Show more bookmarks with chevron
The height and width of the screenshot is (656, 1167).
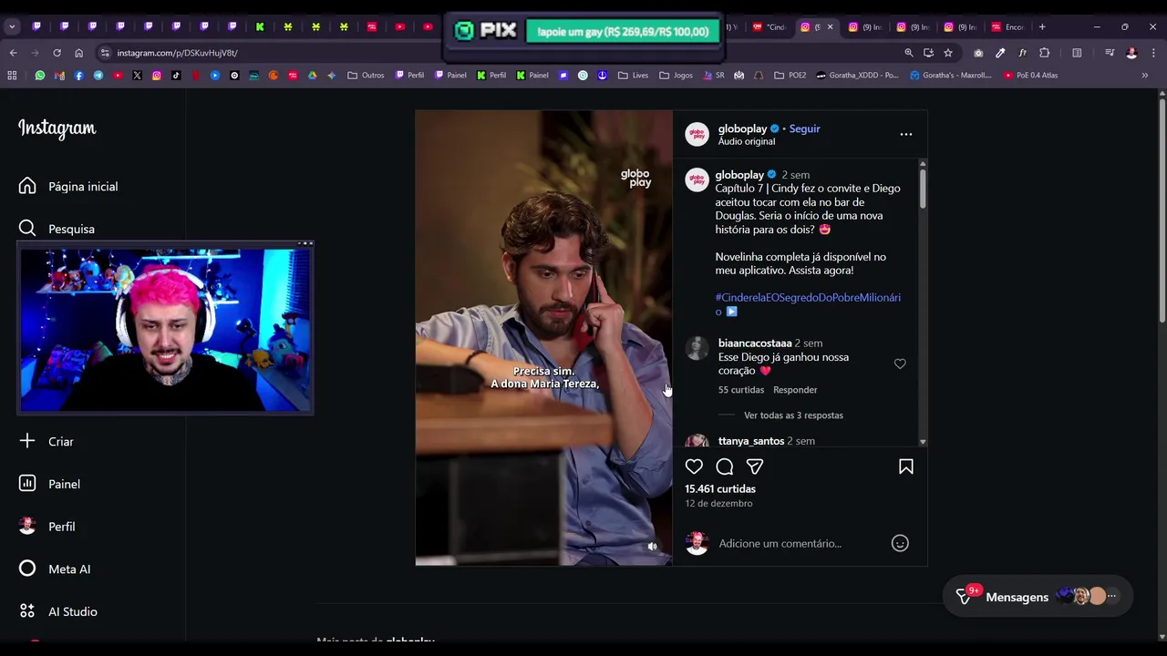pyautogui.click(x=1145, y=76)
